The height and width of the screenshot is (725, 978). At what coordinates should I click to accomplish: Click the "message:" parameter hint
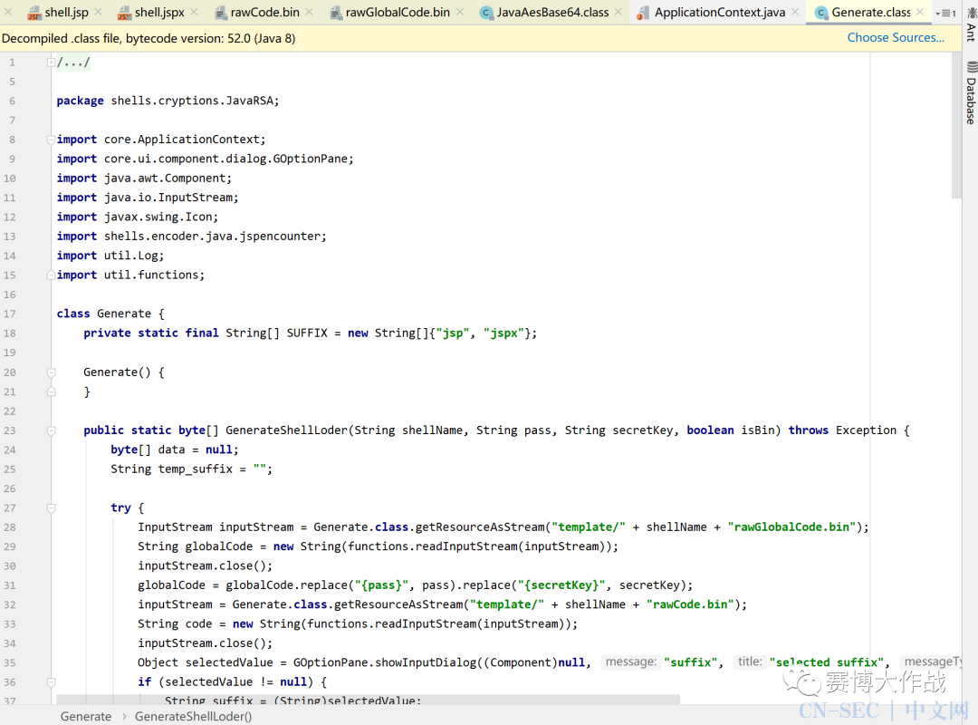[630, 662]
